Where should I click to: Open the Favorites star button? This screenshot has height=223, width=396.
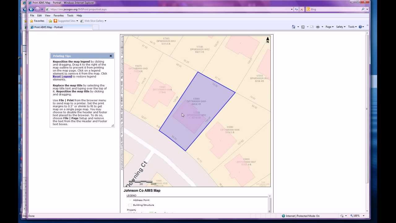(x=37, y=21)
